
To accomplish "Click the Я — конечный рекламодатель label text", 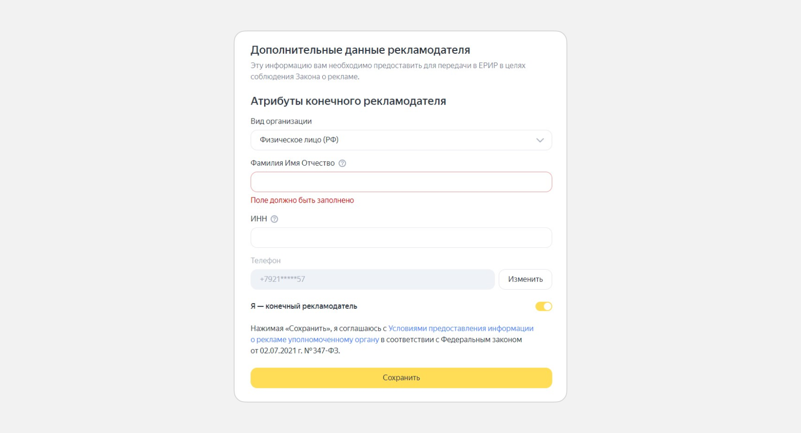I will coord(304,306).
